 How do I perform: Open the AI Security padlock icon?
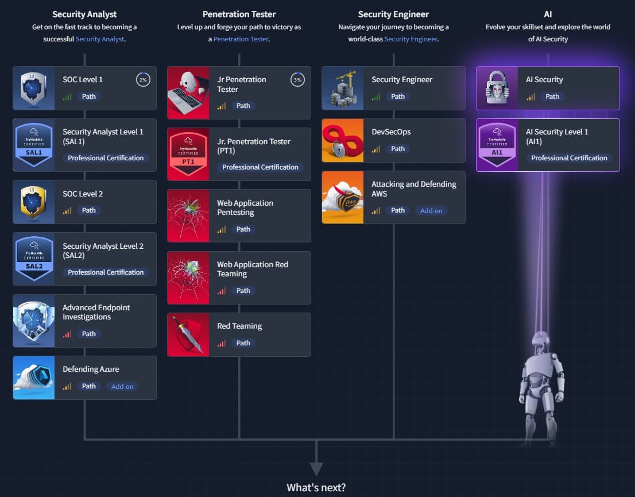tap(497, 88)
